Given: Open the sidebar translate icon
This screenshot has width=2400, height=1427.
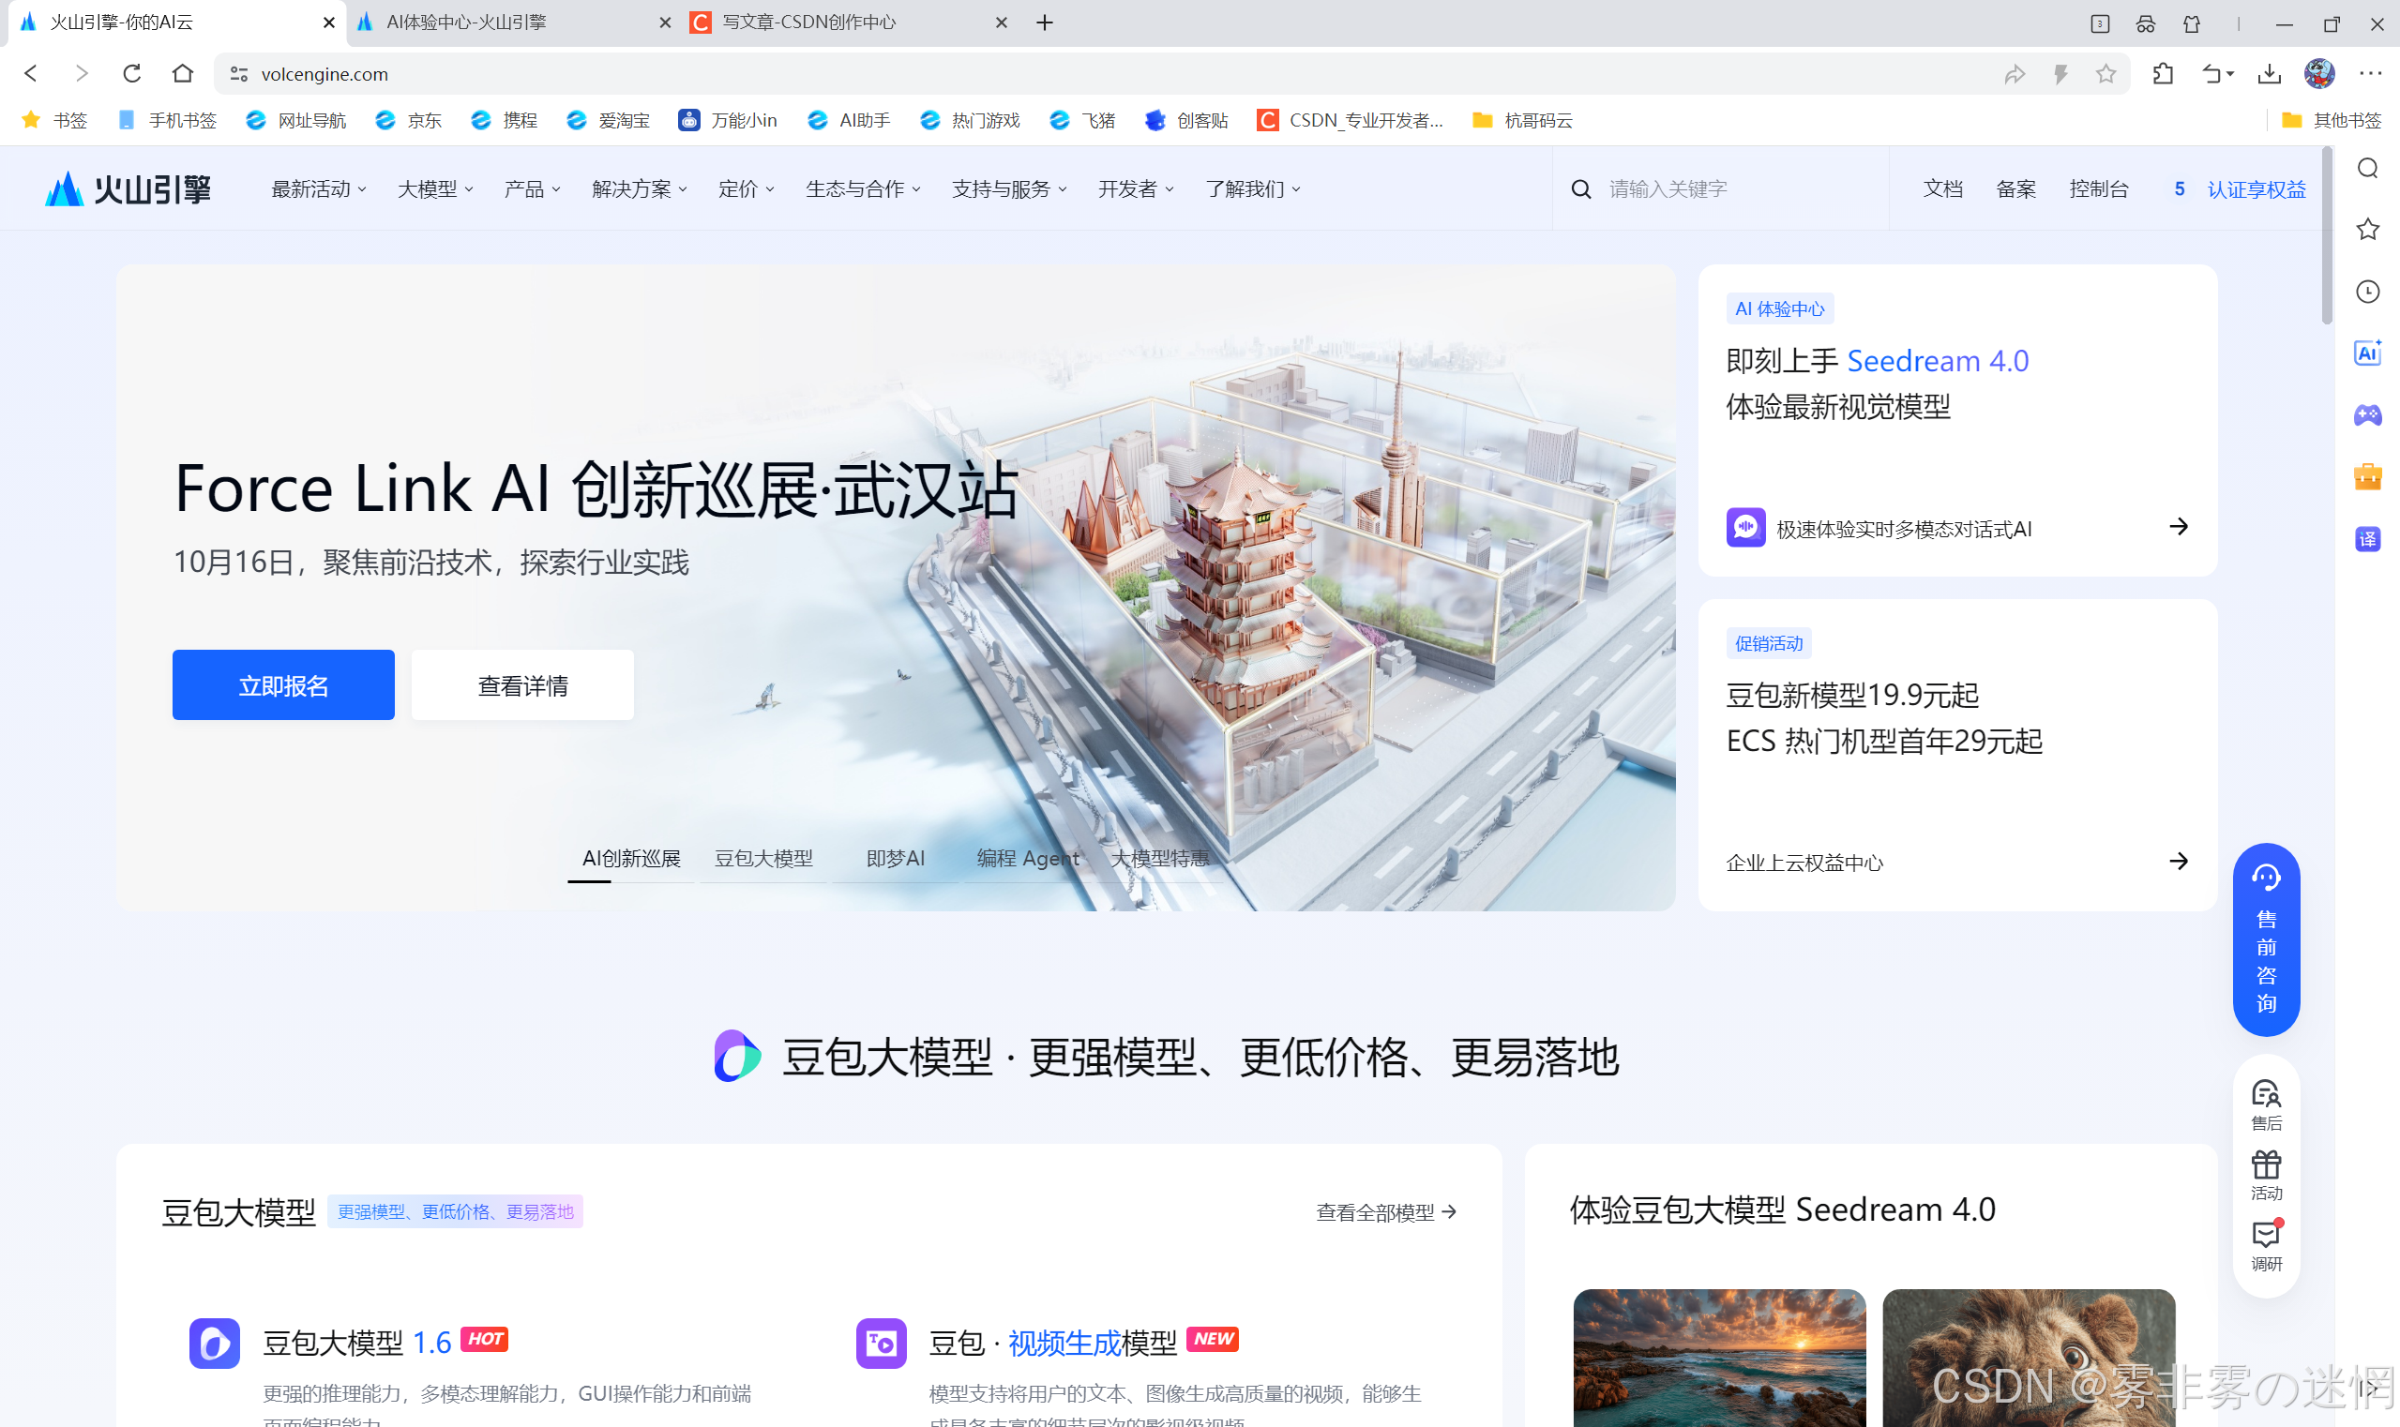Looking at the screenshot, I should point(2367,538).
